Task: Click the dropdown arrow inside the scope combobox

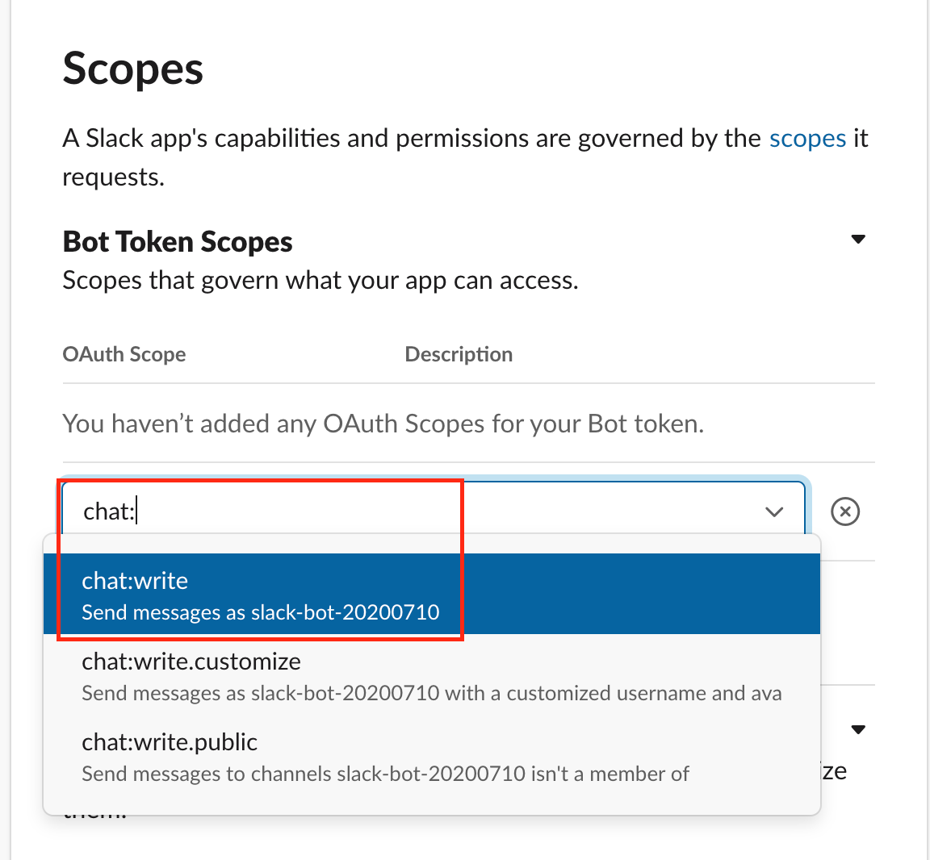Action: point(773,511)
